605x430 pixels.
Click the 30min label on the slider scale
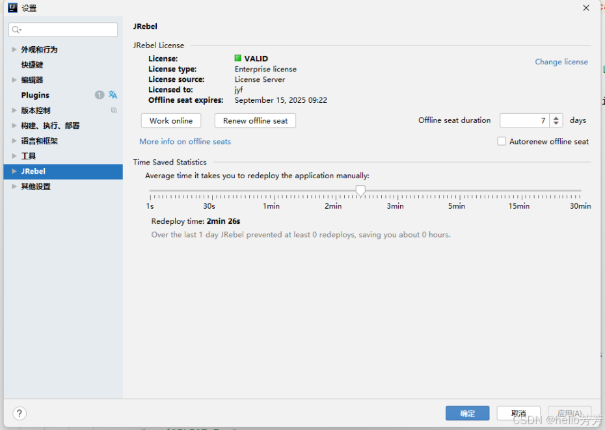(580, 206)
